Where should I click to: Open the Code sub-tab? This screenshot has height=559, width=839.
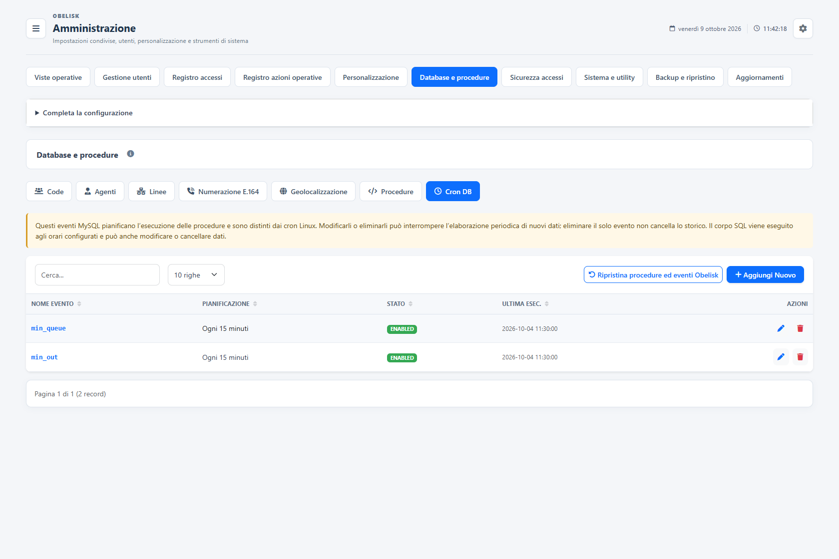click(49, 191)
